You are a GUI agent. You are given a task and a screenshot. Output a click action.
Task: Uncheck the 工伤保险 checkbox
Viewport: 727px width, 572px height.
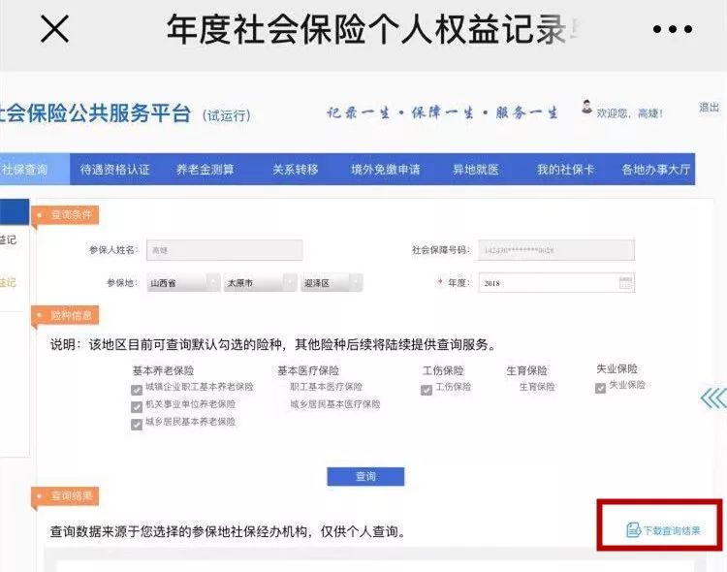[x=427, y=388]
